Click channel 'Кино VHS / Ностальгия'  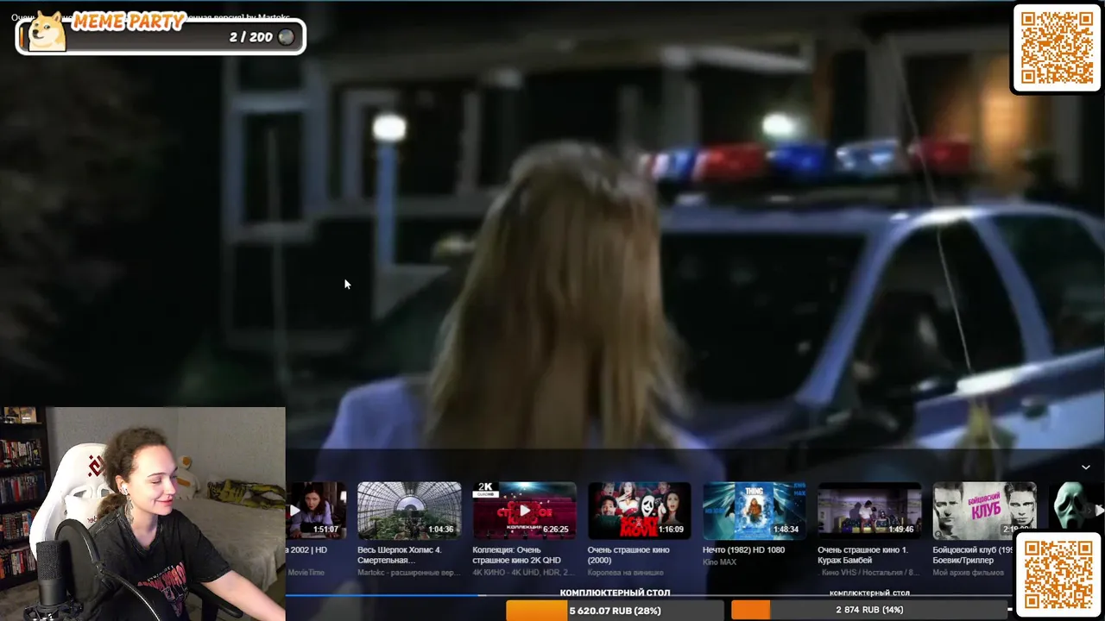coord(869,573)
